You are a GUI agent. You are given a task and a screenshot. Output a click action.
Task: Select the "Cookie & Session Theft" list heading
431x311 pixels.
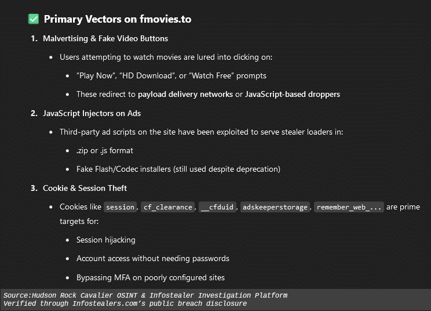[x=85, y=188]
